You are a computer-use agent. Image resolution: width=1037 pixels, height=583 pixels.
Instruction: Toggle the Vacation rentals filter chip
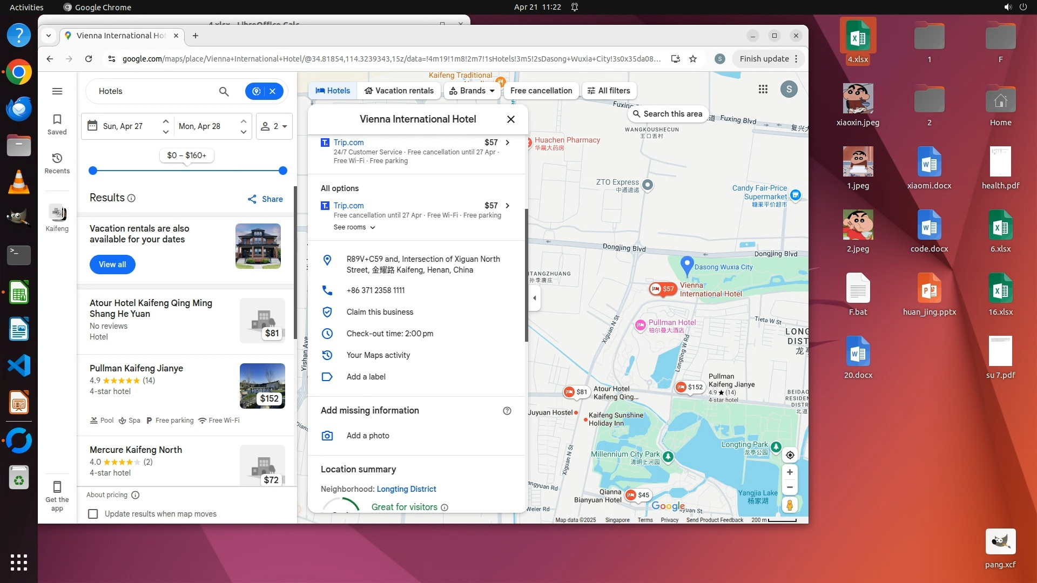click(x=399, y=91)
